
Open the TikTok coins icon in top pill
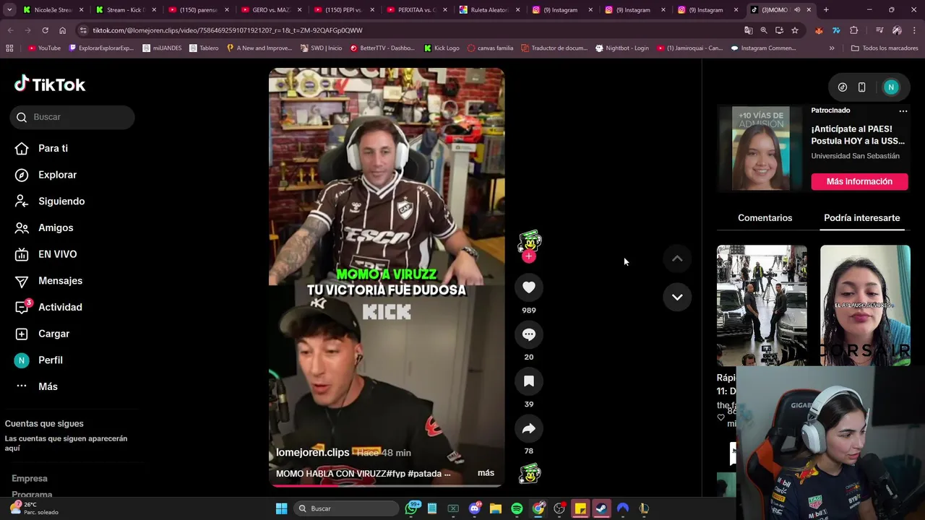843,87
